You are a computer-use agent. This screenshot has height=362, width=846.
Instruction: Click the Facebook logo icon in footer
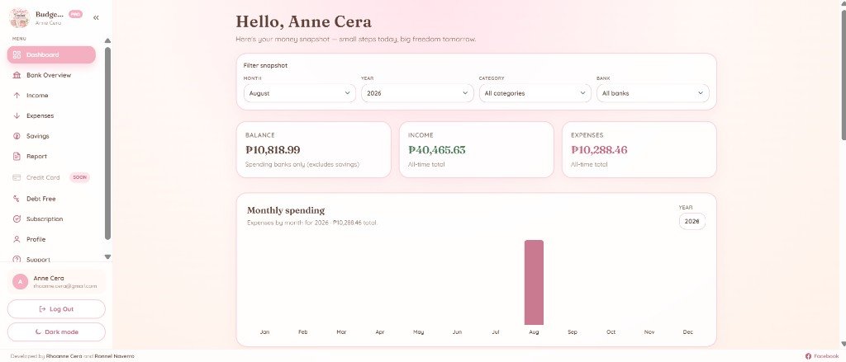coord(808,356)
